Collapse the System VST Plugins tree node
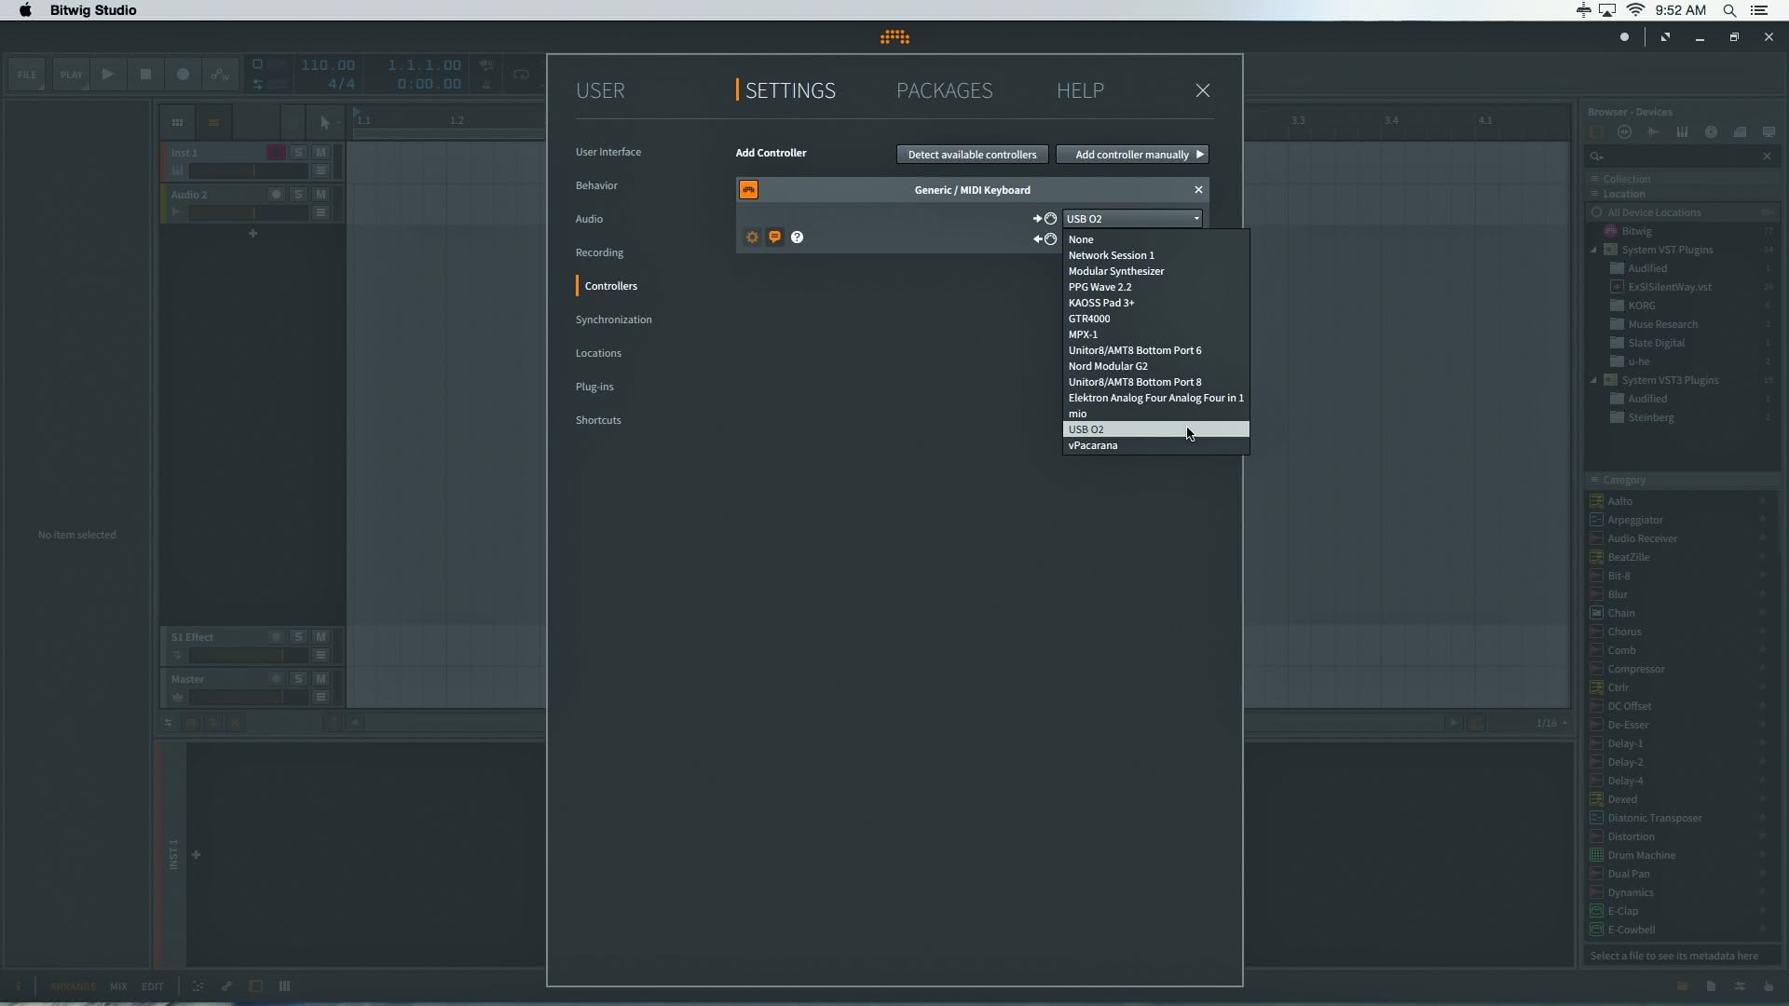1789x1006 pixels. coord(1593,250)
